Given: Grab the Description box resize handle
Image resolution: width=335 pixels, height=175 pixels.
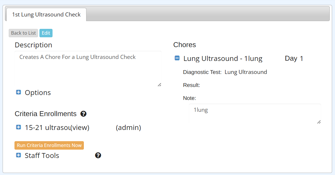Looking at the screenshot, I should [159, 85].
